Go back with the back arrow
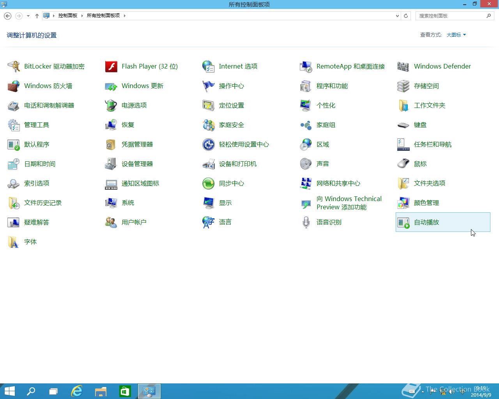Viewport: 499px width, 399px height. click(7, 16)
